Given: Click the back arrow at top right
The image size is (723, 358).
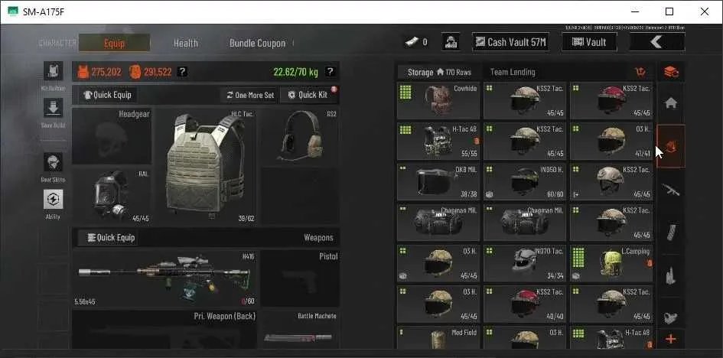Looking at the screenshot, I should [x=657, y=42].
